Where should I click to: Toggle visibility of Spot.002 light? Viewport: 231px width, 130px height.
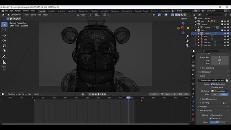(x=225, y=45)
